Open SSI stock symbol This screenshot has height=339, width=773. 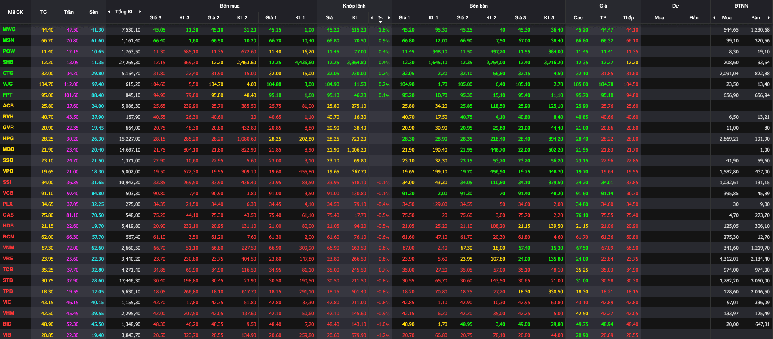[7, 182]
